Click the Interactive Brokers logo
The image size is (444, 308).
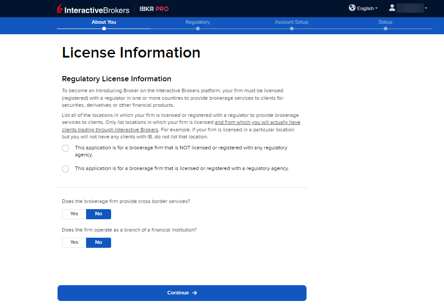93,9
